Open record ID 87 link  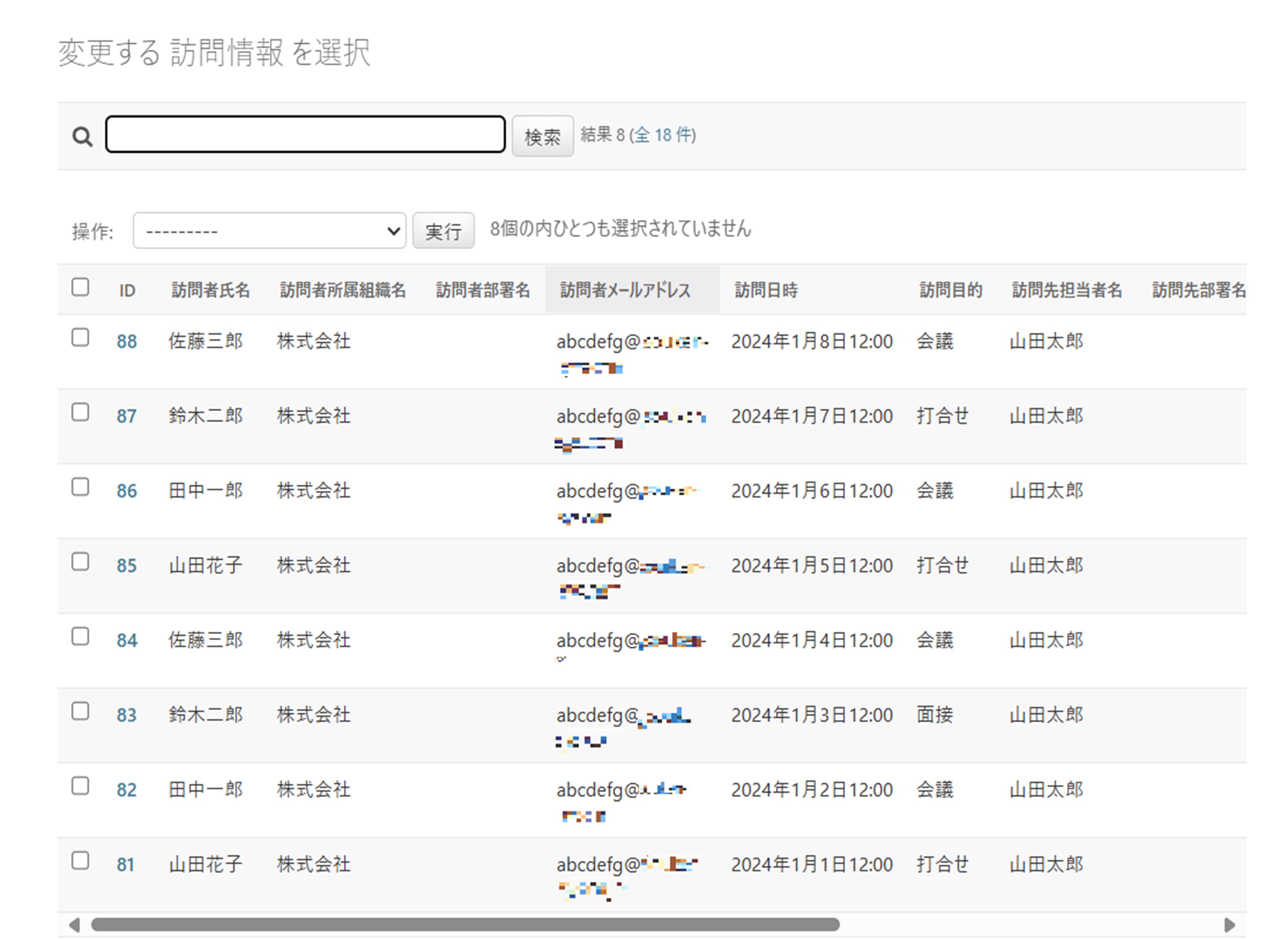click(126, 416)
